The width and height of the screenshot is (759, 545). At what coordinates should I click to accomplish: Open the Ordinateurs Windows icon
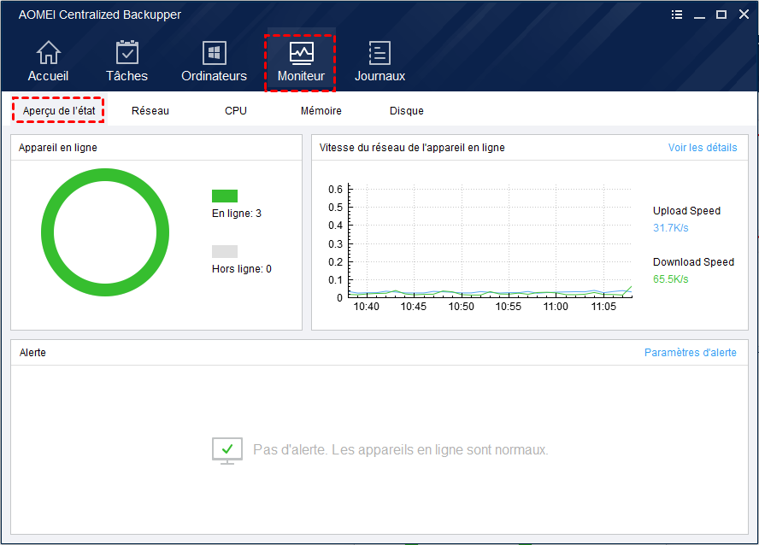pyautogui.click(x=214, y=53)
